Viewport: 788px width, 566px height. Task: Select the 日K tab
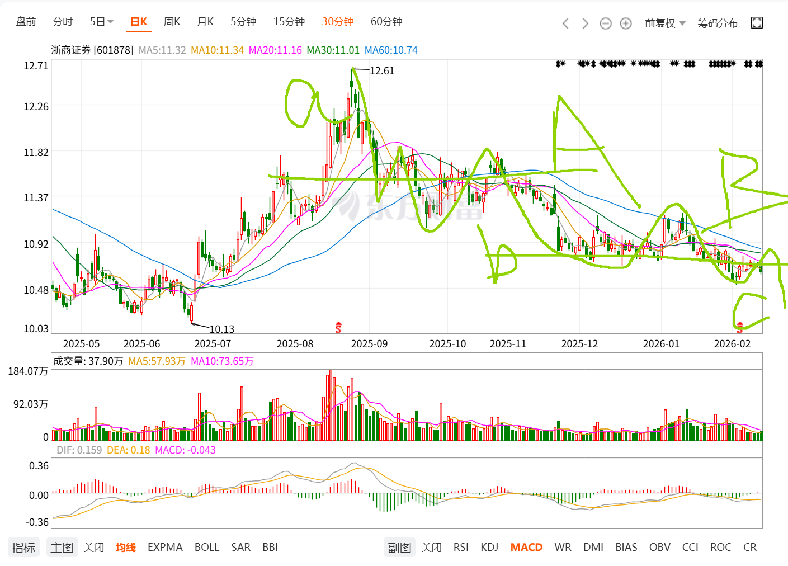(139, 22)
